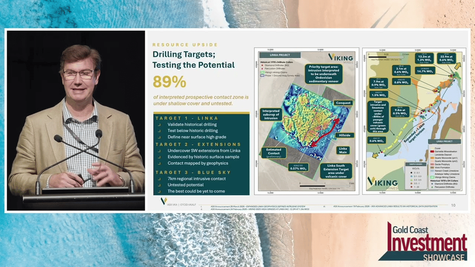Image resolution: width=475 pixels, height=267 pixels.
Task: Click the ASX Announcement 19 February 2026 footnote
Action: tap(385, 206)
